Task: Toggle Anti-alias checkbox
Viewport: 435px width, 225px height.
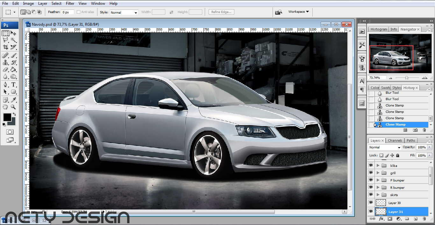Action: click(x=79, y=12)
